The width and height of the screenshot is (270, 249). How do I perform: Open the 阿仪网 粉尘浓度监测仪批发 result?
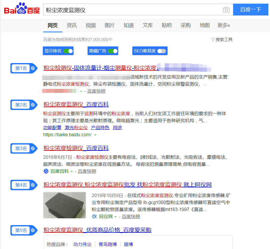pos(128,185)
